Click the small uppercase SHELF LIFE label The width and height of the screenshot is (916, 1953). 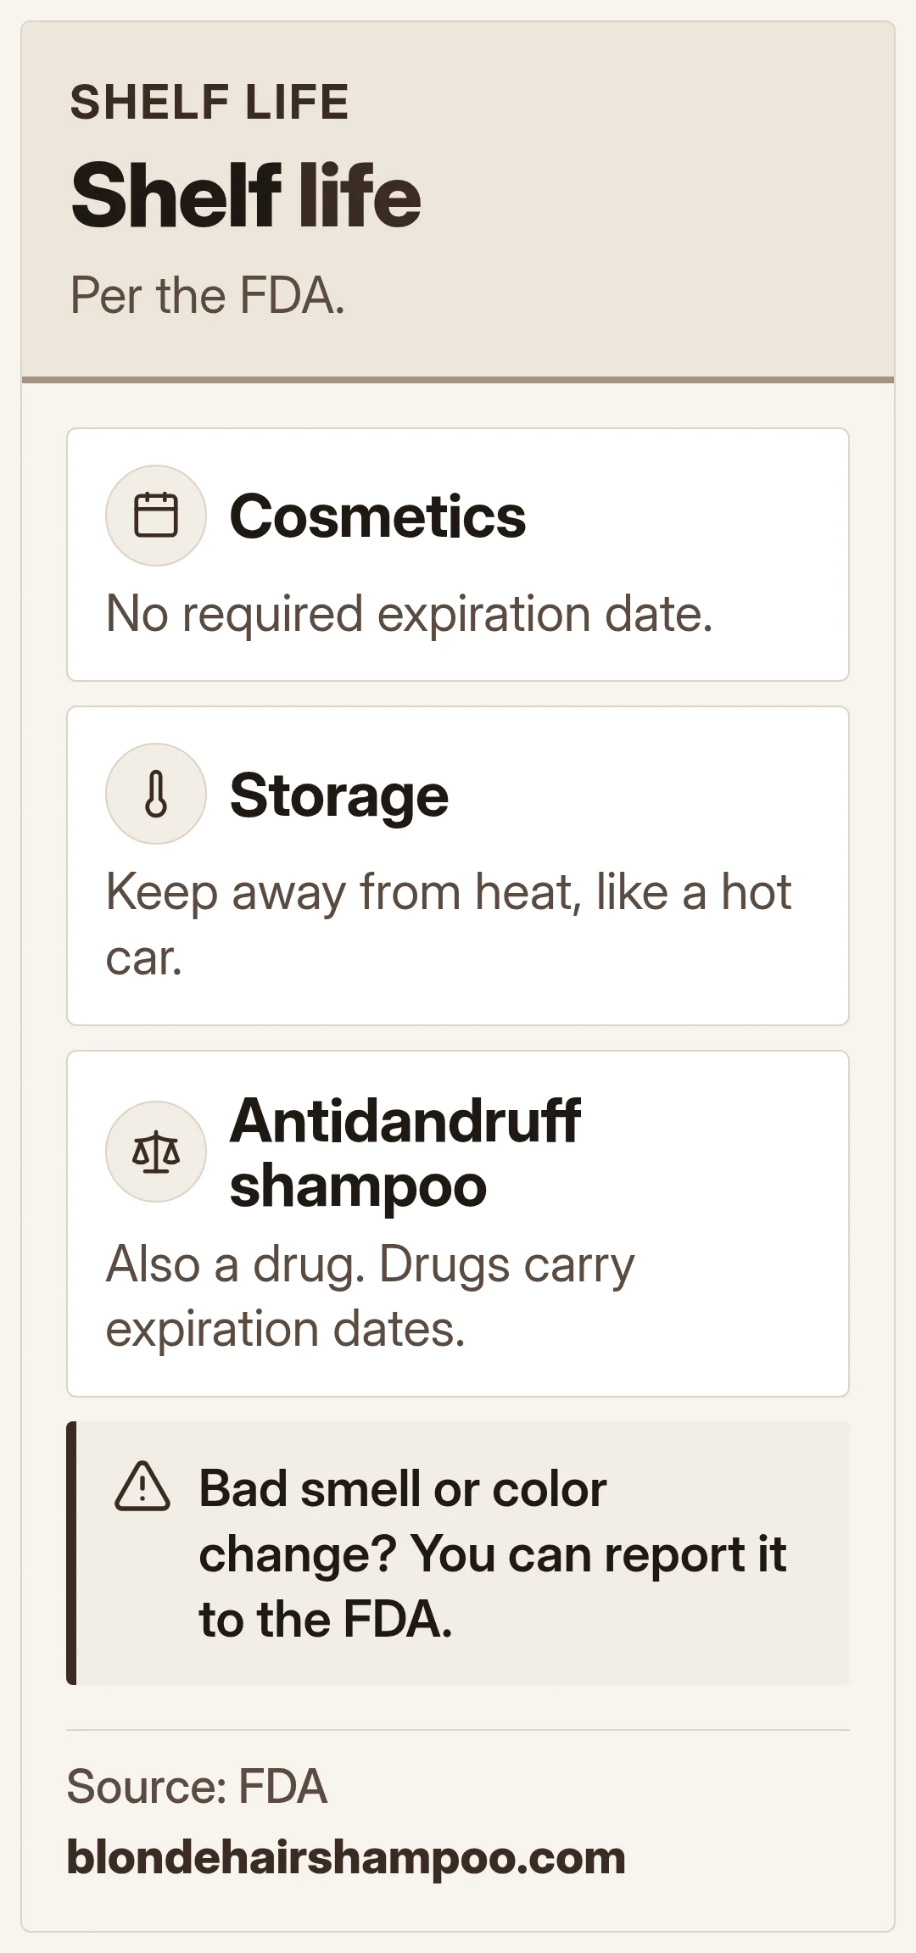(209, 103)
